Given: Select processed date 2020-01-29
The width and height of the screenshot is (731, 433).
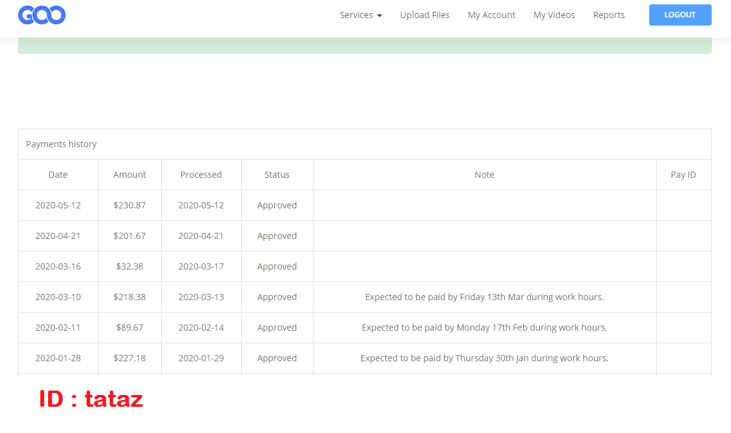Looking at the screenshot, I should (201, 358).
